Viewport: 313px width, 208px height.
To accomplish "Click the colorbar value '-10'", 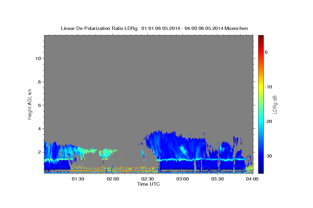I will [268, 87].
